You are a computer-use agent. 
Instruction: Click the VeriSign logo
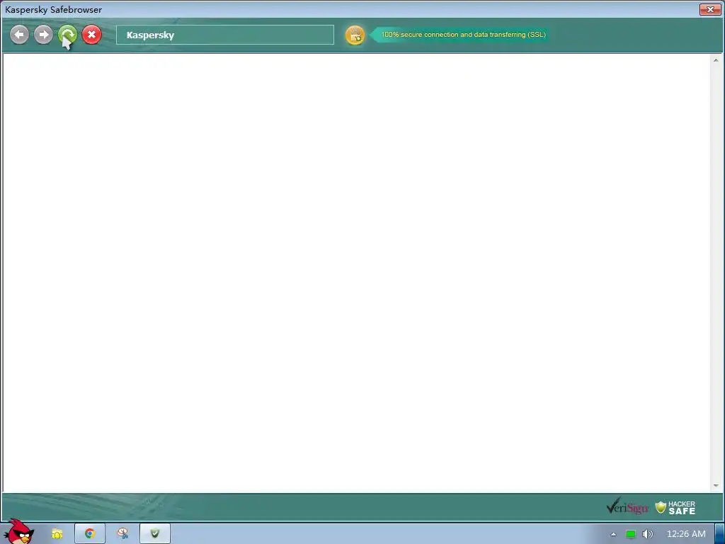coord(627,507)
